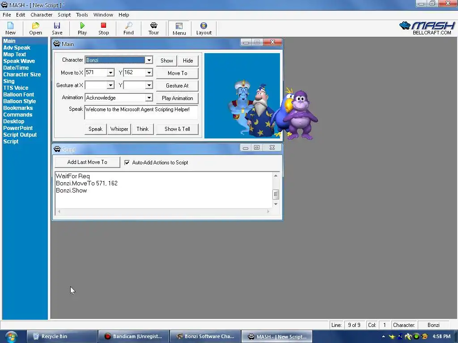Launch the Tour toolbar icon
Image resolution: width=458 pixels, height=343 pixels.
[154, 28]
